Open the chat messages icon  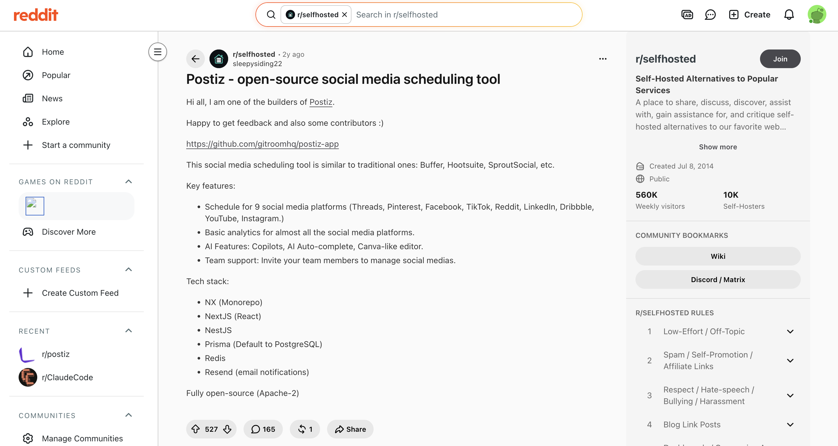tap(710, 15)
